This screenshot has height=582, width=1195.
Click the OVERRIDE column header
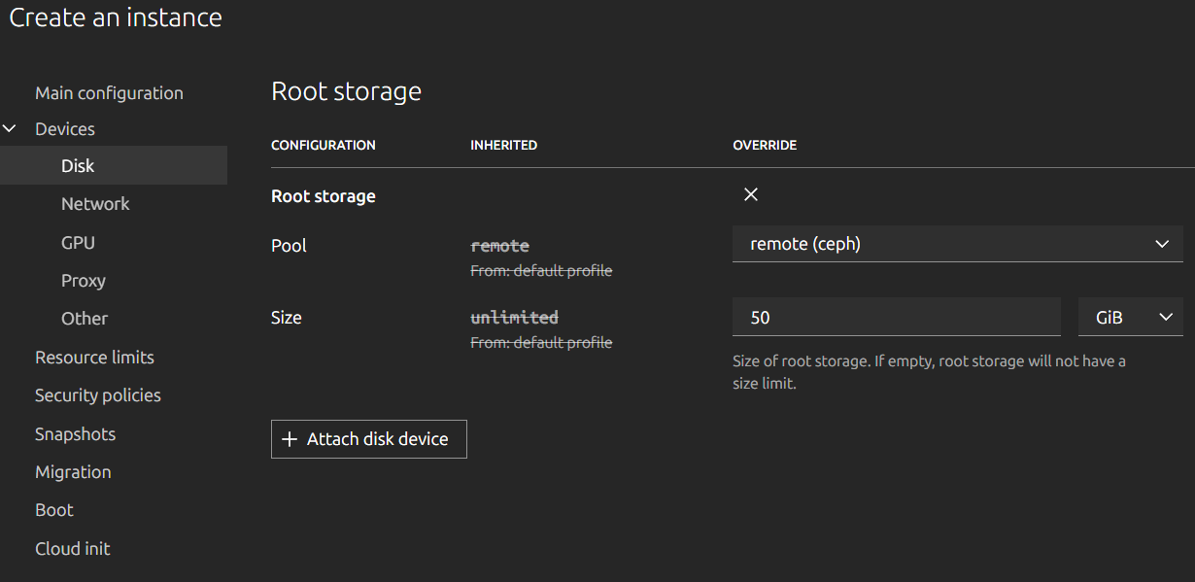pos(765,145)
